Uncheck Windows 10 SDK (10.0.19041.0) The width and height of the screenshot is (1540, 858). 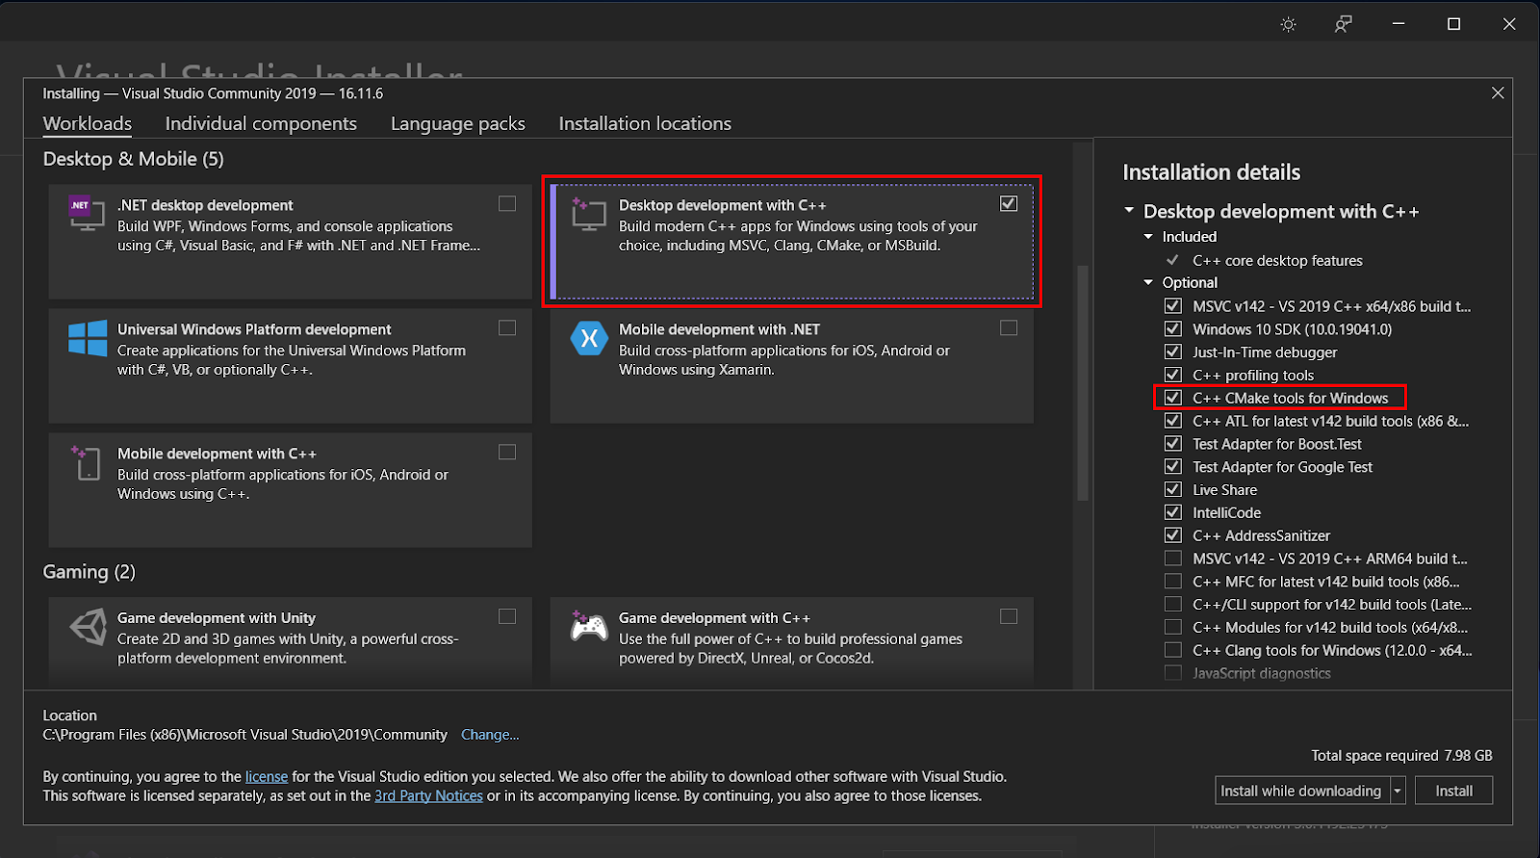(1173, 329)
